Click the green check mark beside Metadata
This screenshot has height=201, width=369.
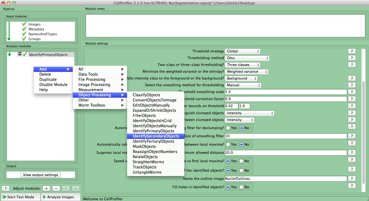[24, 29]
